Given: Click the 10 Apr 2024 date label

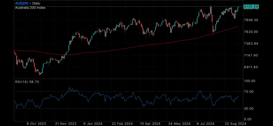Looking at the screenshot, I should pos(150,124).
